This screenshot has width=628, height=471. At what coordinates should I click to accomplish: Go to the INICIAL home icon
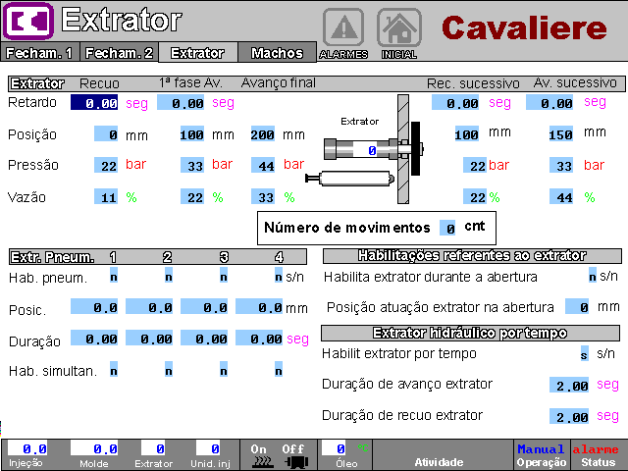[x=398, y=27]
